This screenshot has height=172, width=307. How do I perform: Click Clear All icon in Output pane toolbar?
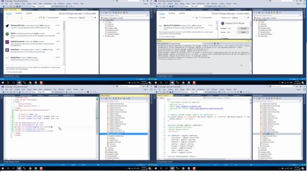214,43
